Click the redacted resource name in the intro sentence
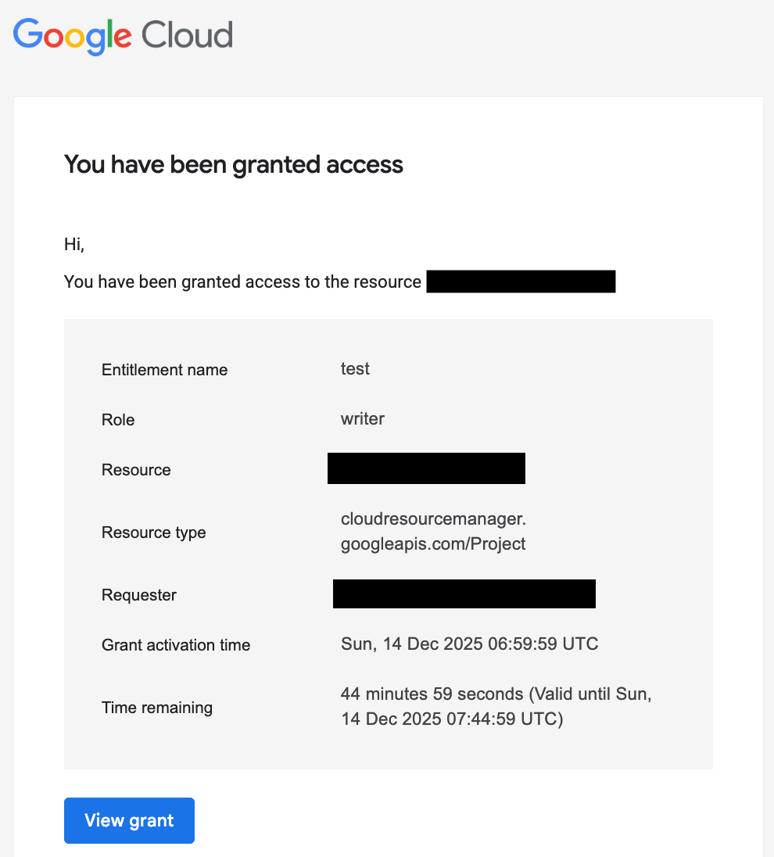Viewport: 774px width, 857px height. 521,281
